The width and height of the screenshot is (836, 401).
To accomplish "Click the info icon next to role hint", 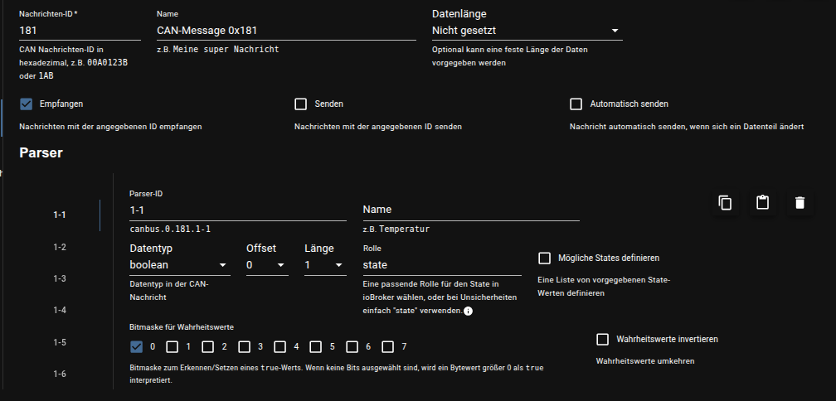I will [x=468, y=312].
